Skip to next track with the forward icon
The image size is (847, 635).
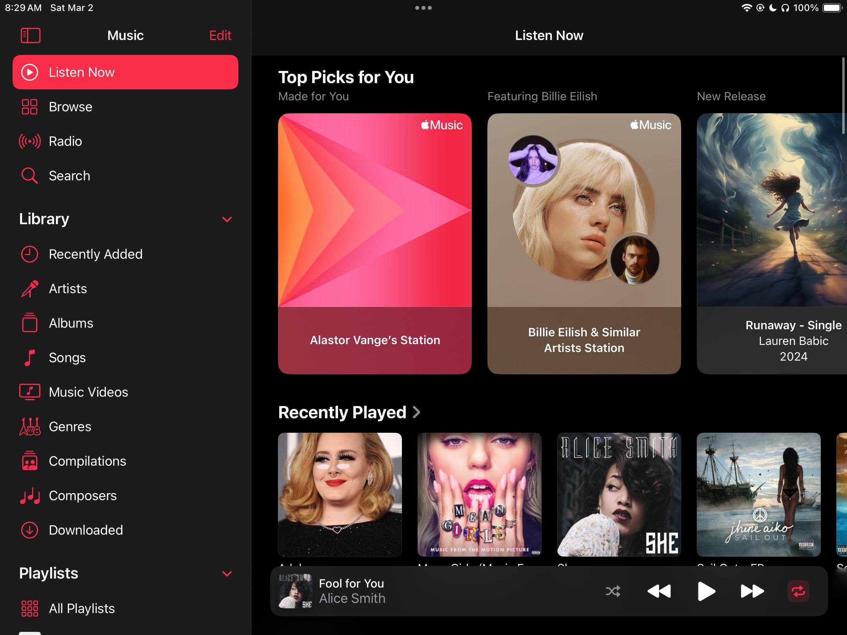click(x=752, y=591)
